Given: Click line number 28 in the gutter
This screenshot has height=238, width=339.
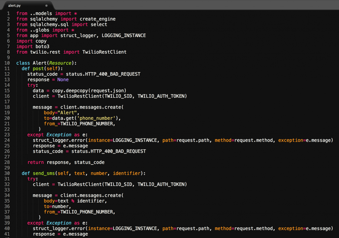Looking at the screenshot, I should (x=7, y=162).
